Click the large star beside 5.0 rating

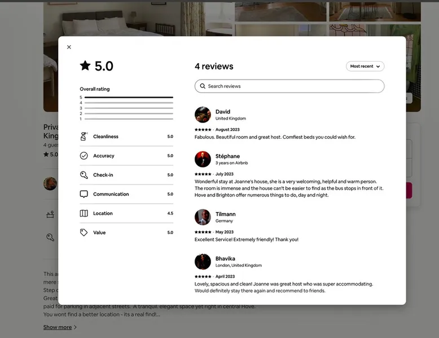click(85, 66)
